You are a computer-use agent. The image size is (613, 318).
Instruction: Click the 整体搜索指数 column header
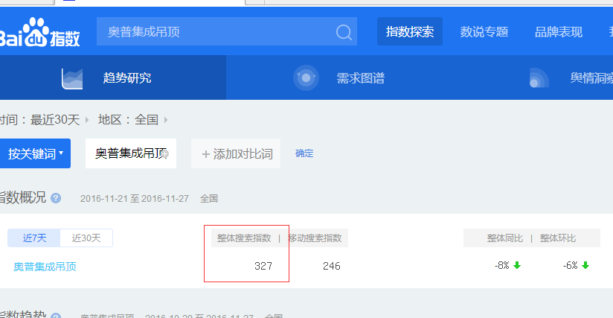click(244, 238)
